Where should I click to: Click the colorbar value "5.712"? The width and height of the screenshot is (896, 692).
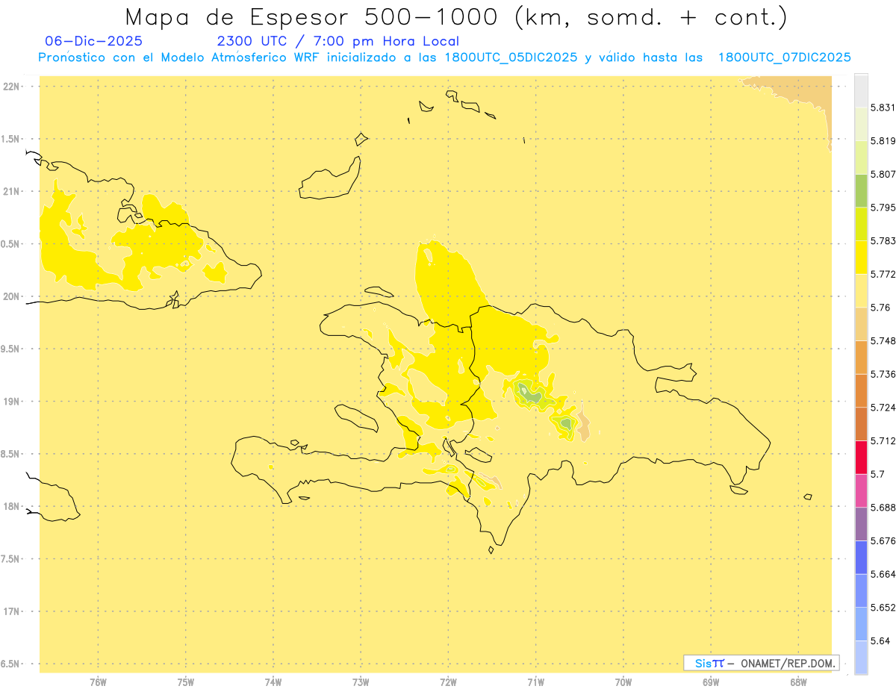883,441
